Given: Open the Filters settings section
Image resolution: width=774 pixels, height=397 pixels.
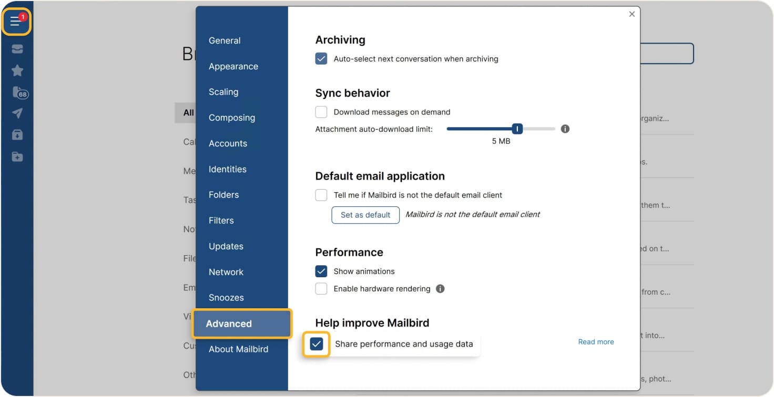Looking at the screenshot, I should tap(221, 221).
